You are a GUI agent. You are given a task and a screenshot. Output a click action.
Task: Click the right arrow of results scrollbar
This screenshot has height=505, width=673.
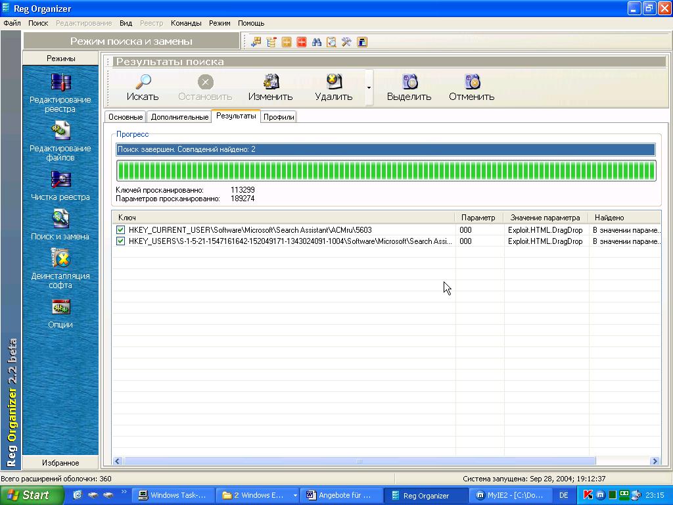[x=655, y=461]
